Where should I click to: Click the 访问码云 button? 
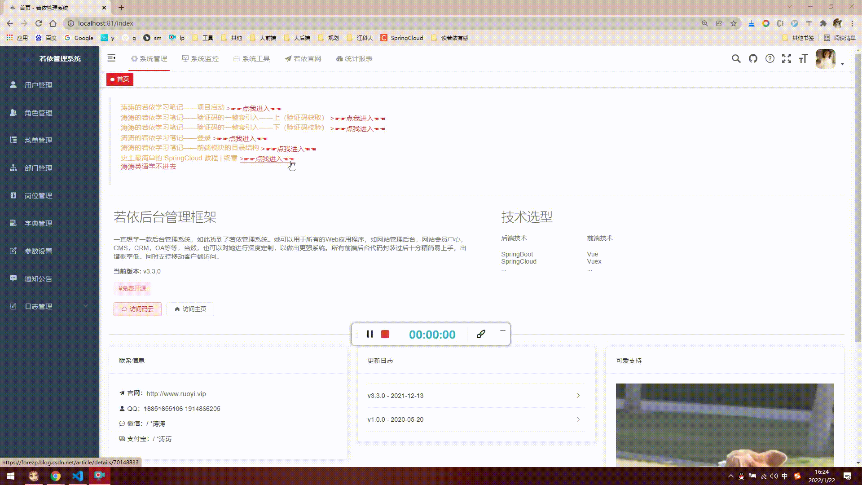tap(137, 309)
